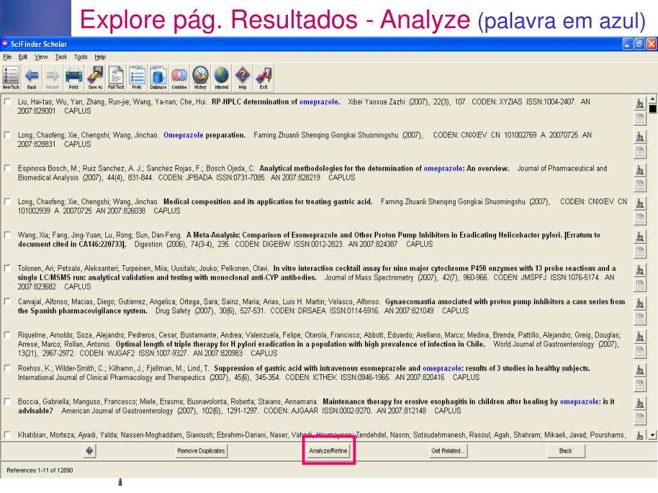Open the Help menu

pyautogui.click(x=100, y=57)
